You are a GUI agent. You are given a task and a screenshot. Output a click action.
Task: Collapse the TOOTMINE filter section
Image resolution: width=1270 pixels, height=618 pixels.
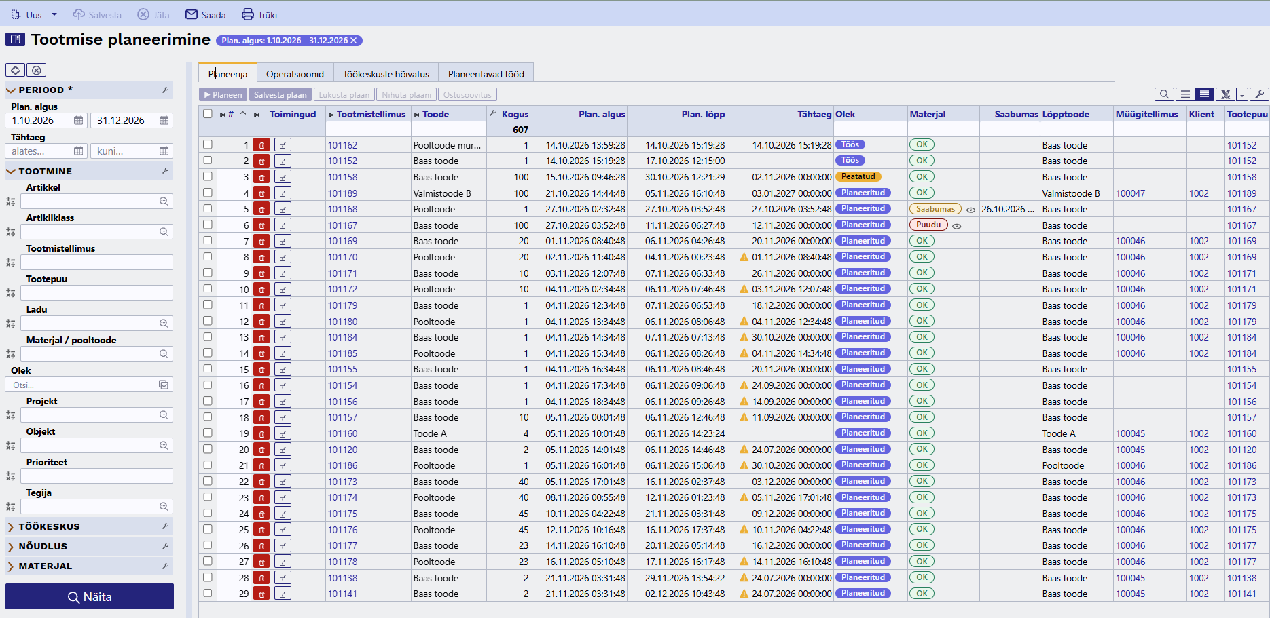tap(89, 171)
